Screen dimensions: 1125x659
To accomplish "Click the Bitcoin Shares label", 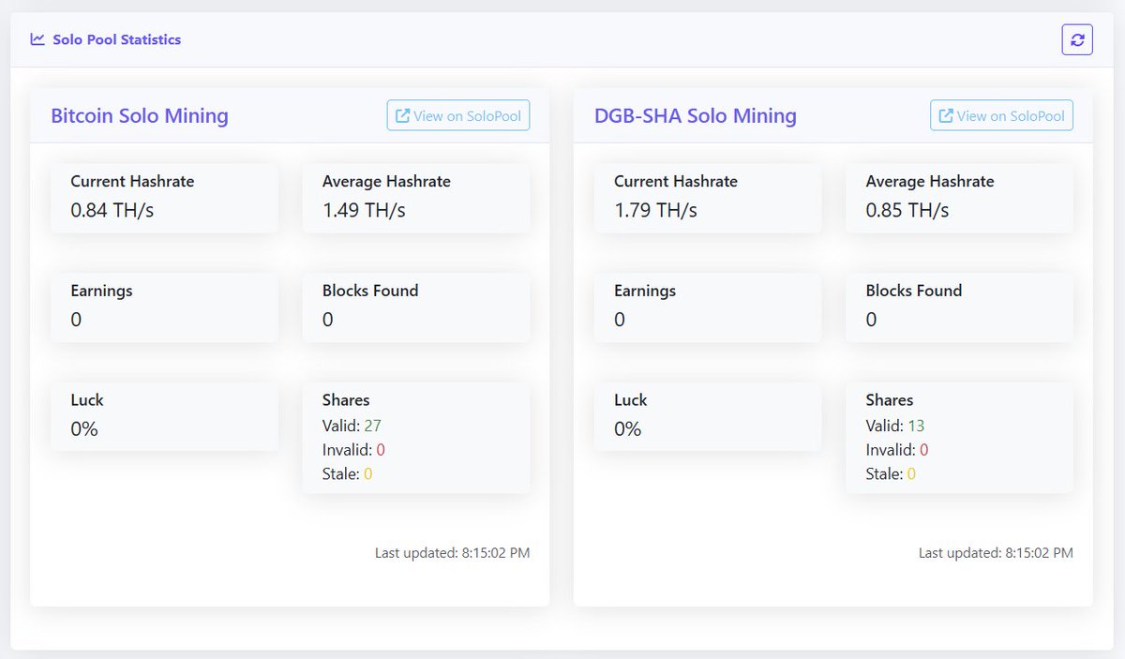I will [346, 400].
